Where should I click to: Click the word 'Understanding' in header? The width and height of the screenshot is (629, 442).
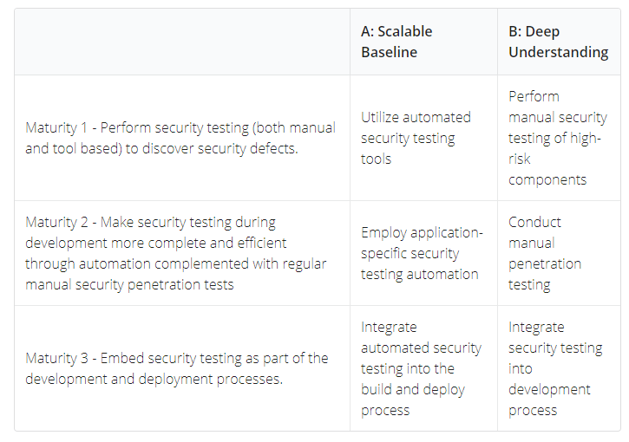[559, 53]
